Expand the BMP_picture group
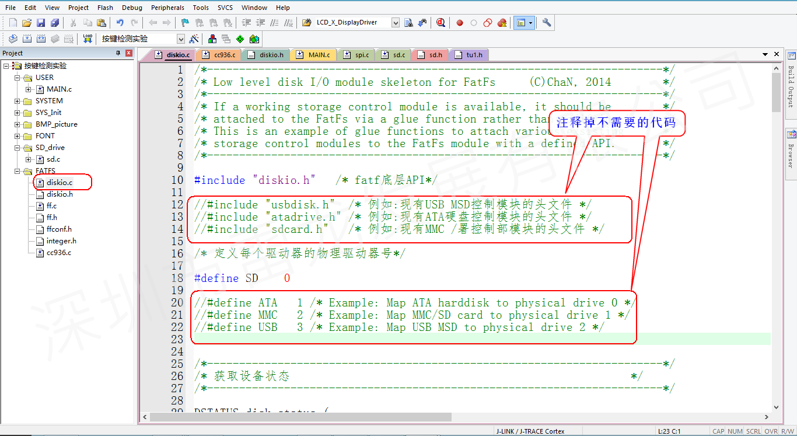The width and height of the screenshot is (797, 436). [x=17, y=124]
